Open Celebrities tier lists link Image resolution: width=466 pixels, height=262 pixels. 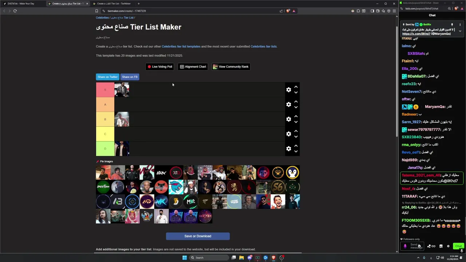(x=264, y=47)
